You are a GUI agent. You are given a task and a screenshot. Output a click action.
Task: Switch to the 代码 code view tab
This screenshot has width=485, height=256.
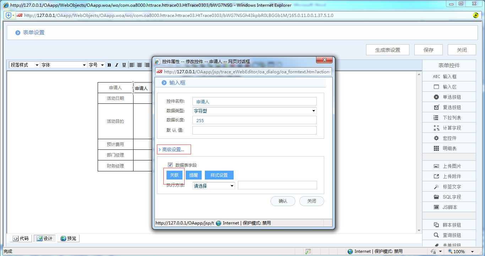pyautogui.click(x=21, y=238)
